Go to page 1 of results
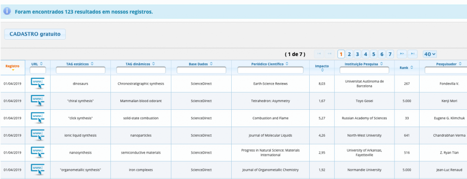 click(341, 54)
